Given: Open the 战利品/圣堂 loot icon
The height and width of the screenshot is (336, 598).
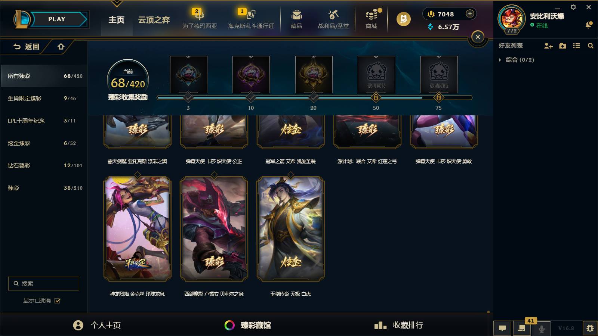Looking at the screenshot, I should click(333, 15).
